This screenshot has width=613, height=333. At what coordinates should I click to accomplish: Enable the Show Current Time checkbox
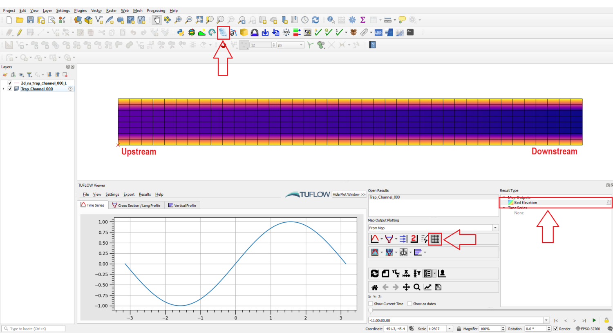tap(371, 304)
